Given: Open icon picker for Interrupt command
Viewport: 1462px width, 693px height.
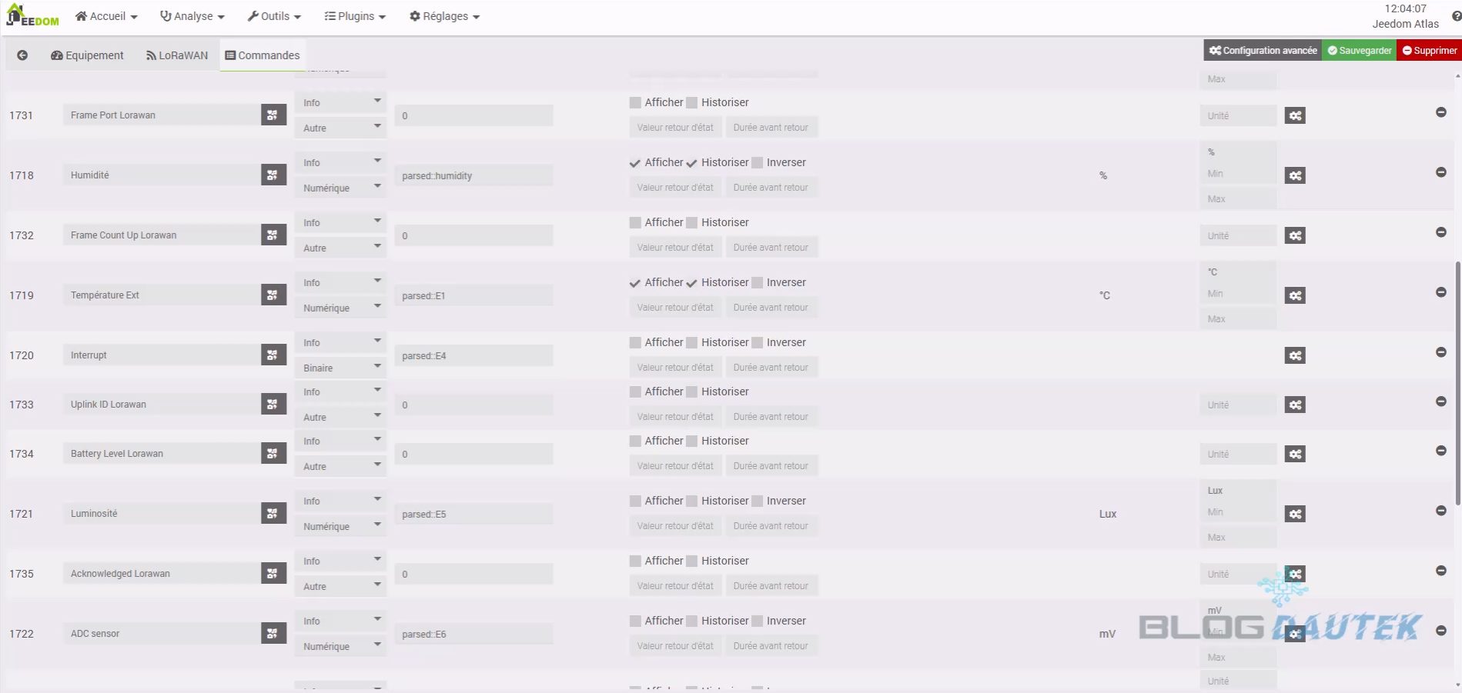Looking at the screenshot, I should pyautogui.click(x=273, y=355).
